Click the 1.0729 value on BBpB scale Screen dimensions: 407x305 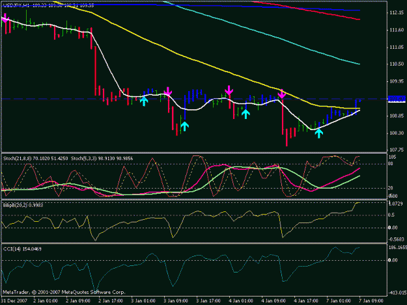395,204
